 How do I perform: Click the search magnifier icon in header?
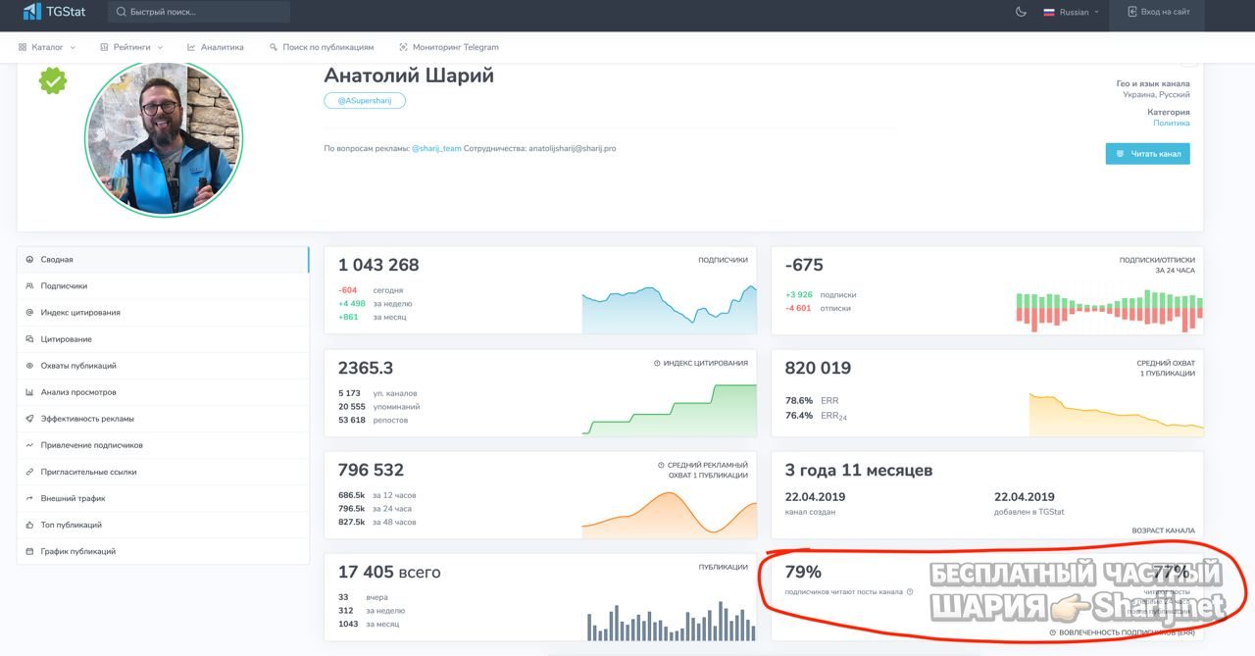pos(121,12)
